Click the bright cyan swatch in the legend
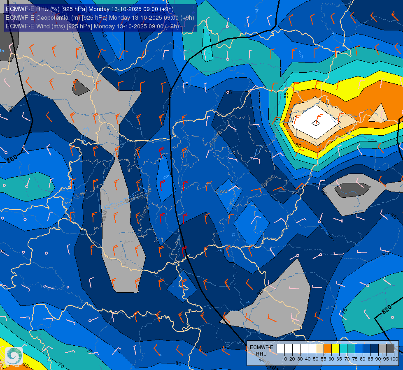 click(343, 349)
